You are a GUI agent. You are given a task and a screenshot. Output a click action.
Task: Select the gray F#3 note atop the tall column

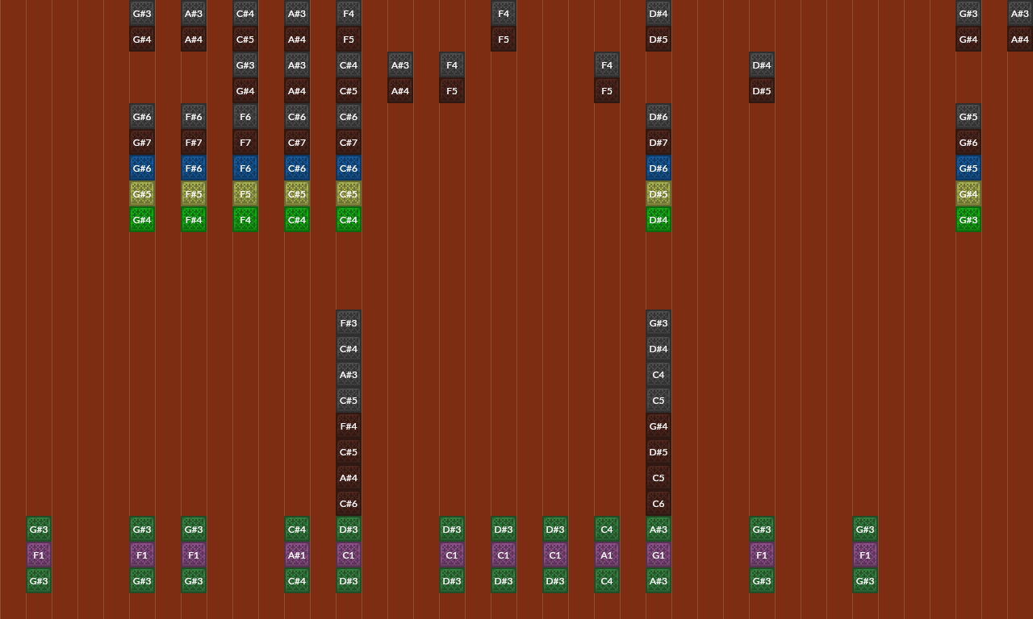[349, 322]
